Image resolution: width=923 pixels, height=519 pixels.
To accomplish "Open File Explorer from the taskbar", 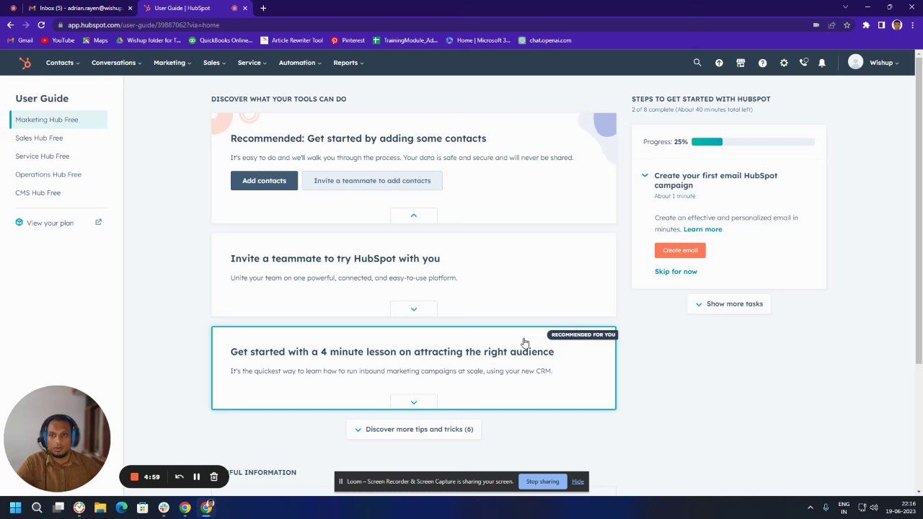I will pos(100,507).
